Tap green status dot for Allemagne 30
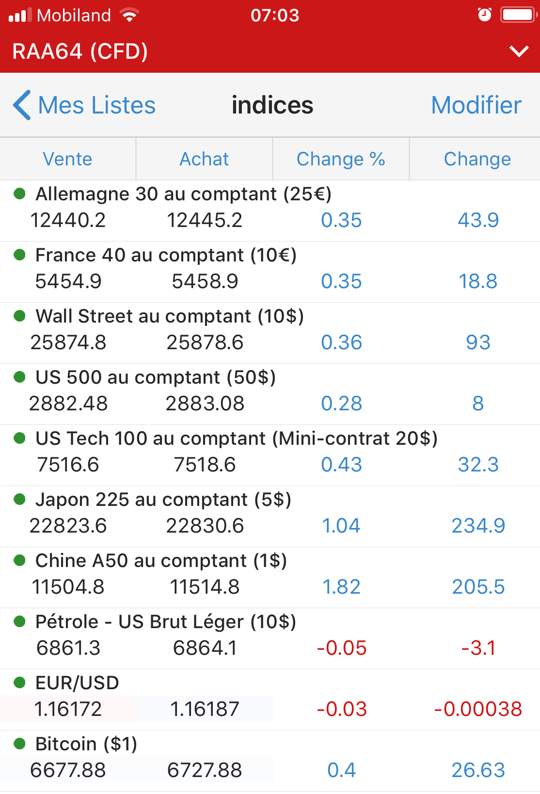 19,194
